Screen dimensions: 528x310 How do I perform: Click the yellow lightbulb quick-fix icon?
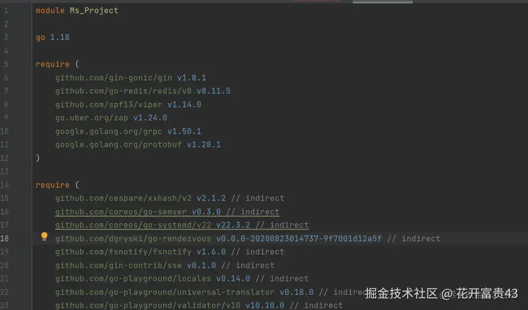point(44,237)
